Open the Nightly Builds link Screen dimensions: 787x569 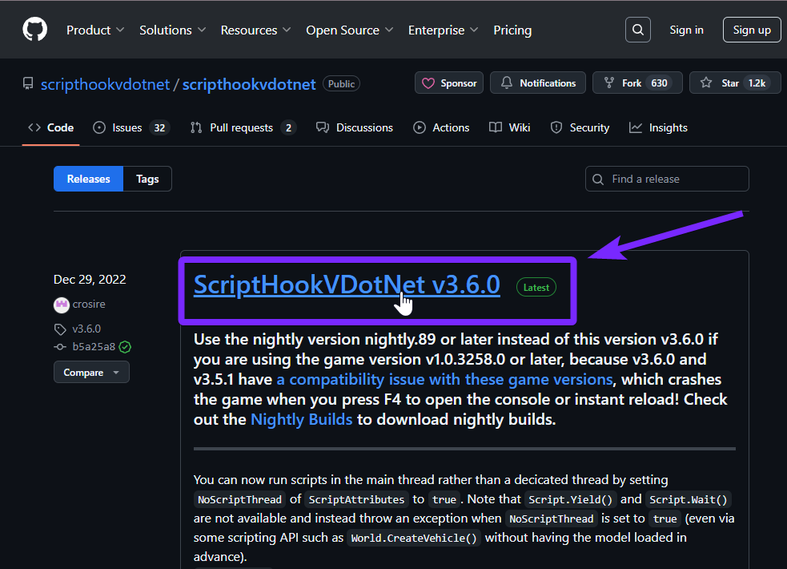point(302,419)
